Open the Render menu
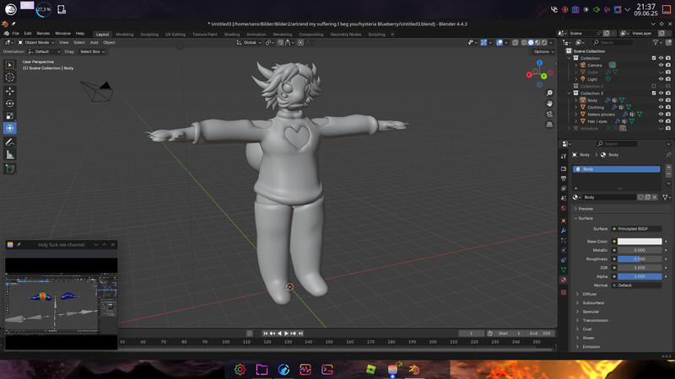This screenshot has width=675, height=379. (x=43, y=34)
